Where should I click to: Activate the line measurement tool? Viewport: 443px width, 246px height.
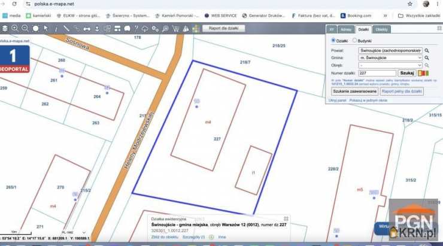66,29
